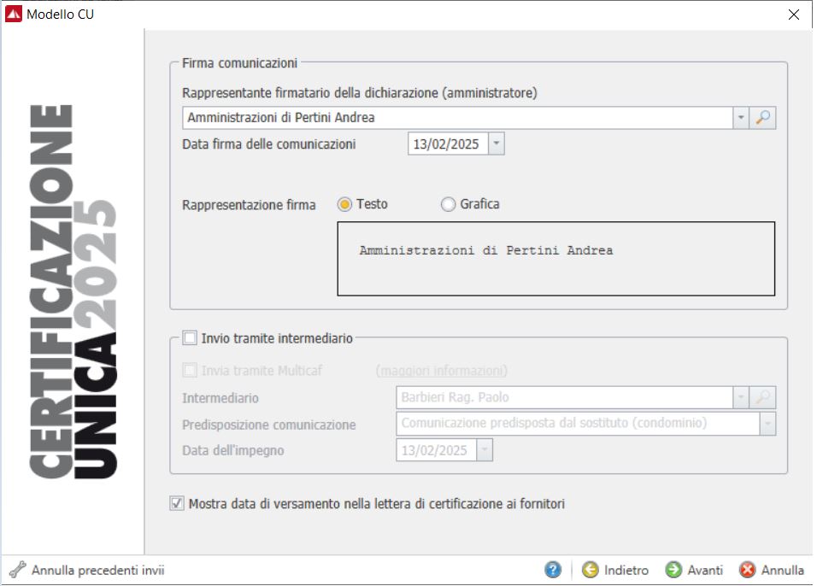Image resolution: width=817 pixels, height=586 pixels.
Task: Click the Firma comunicazioni group title
Action: click(239, 63)
